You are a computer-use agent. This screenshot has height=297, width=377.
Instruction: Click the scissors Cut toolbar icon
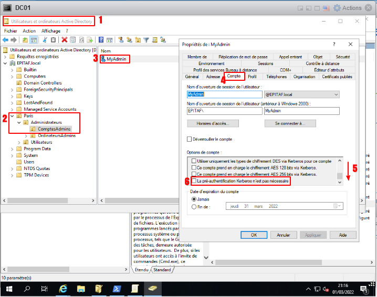pyautogui.click(x=45, y=39)
